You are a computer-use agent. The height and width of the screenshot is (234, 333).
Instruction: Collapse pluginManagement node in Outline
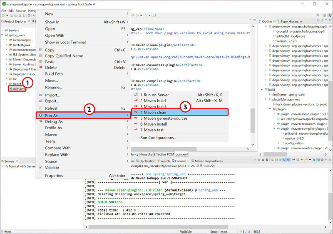tap(266, 99)
